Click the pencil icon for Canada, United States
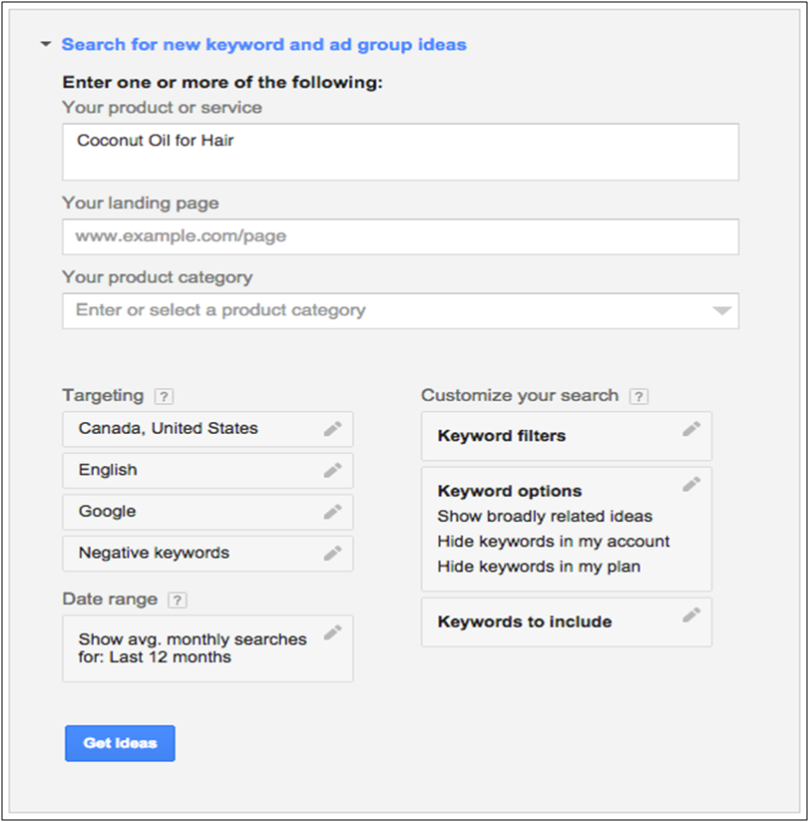Image resolution: width=808 pixels, height=822 pixels. coord(332,429)
